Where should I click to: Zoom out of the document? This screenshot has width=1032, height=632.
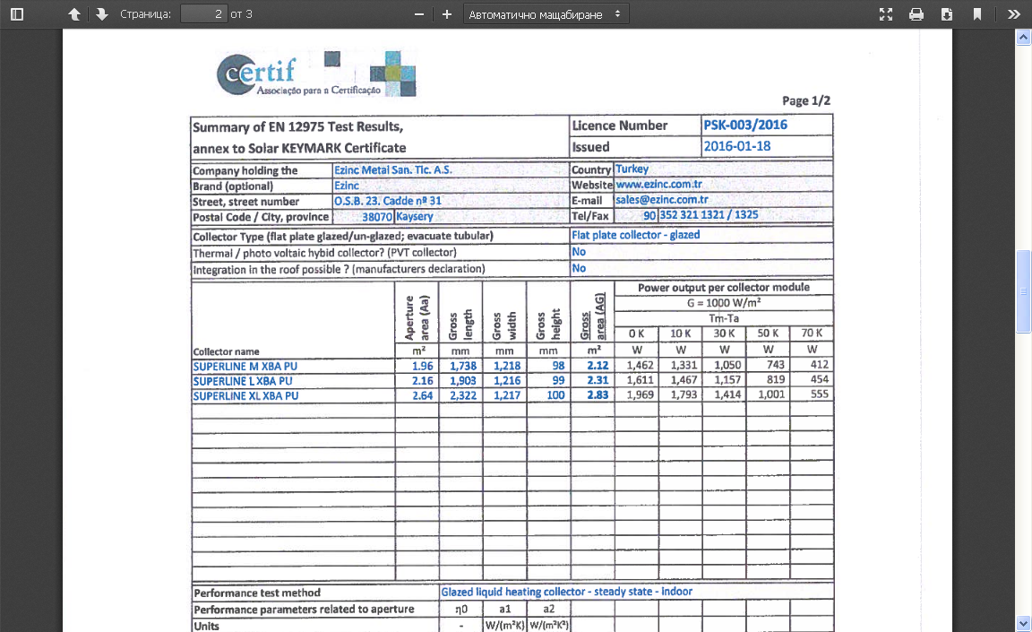pos(418,14)
